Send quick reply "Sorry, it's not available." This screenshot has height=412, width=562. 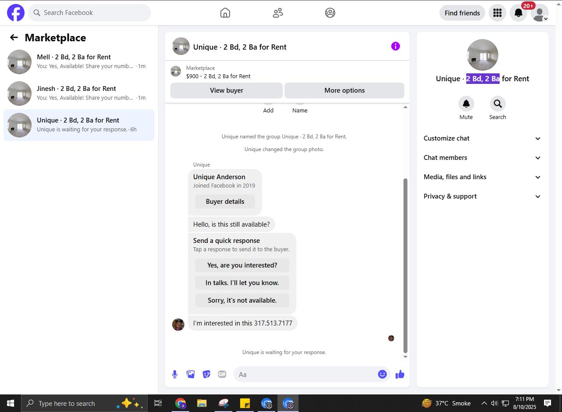coord(242,300)
